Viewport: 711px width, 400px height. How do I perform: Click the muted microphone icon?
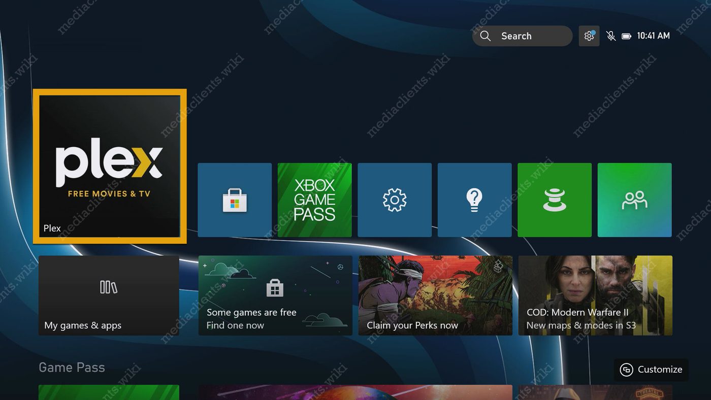611,36
